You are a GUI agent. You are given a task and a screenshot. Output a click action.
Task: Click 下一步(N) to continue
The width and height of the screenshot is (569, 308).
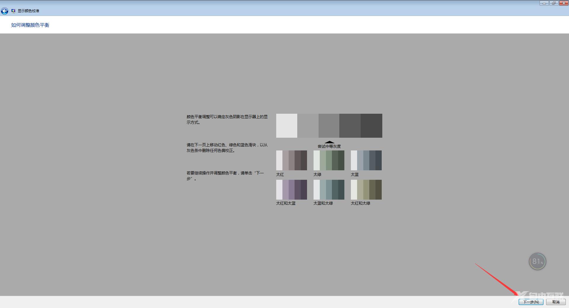click(x=531, y=302)
